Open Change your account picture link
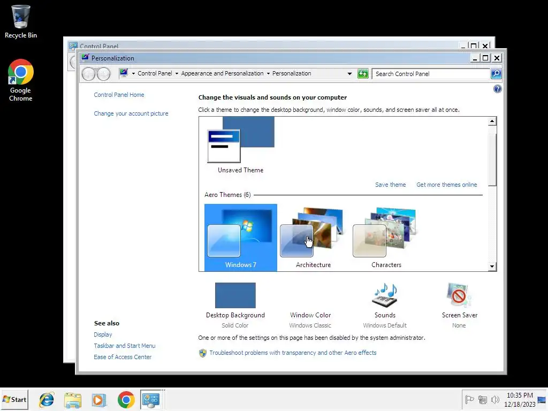 point(131,113)
